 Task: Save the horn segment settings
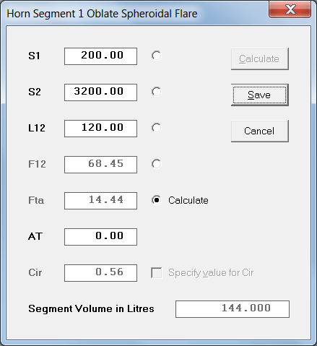(260, 95)
